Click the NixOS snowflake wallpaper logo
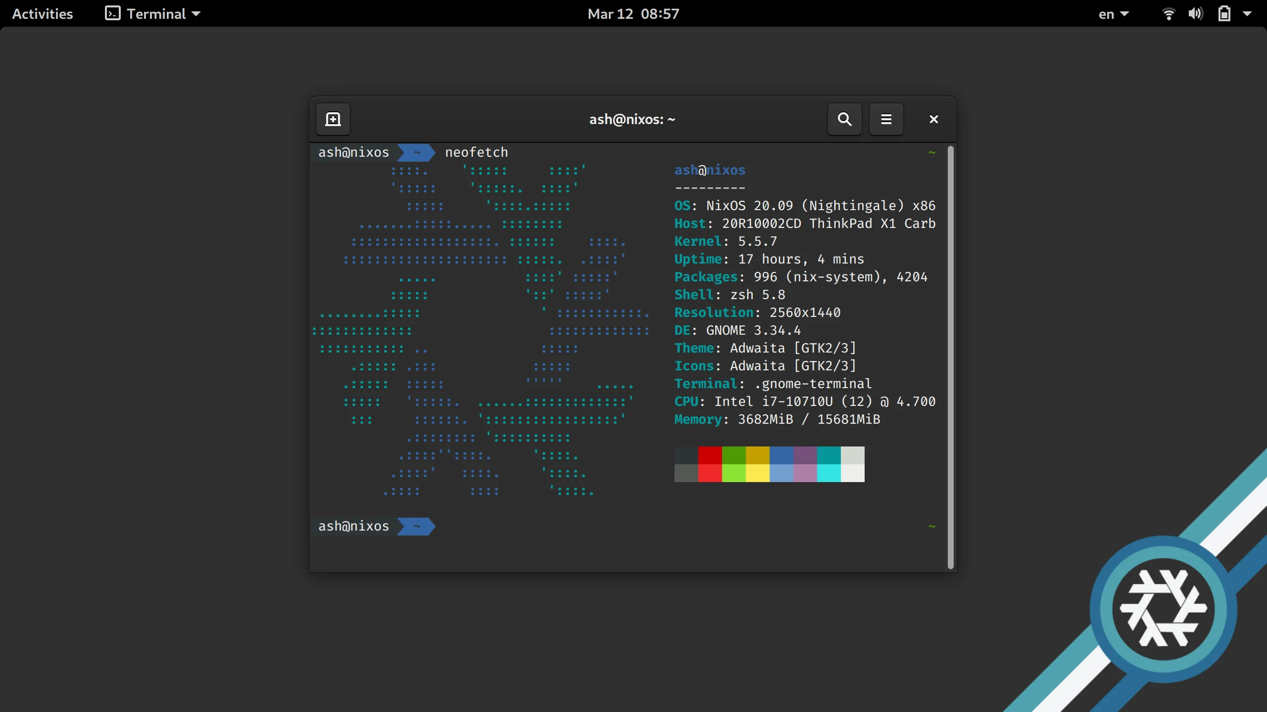The image size is (1267, 712). click(x=1163, y=609)
